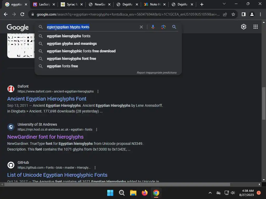Open Chrome three-dot menu
266x199 pixels.
click(x=260, y=15)
